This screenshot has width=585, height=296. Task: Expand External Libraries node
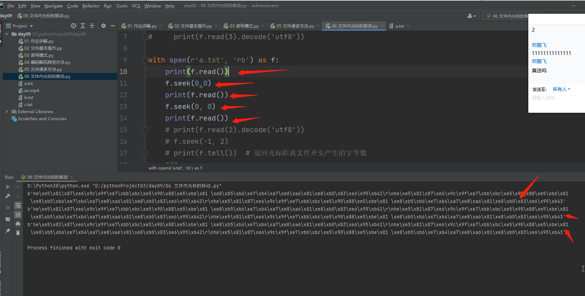click(7, 112)
